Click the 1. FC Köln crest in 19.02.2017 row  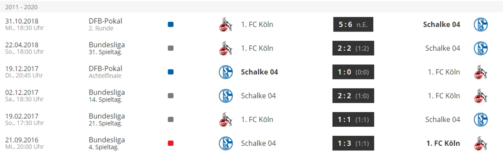pos(225,119)
